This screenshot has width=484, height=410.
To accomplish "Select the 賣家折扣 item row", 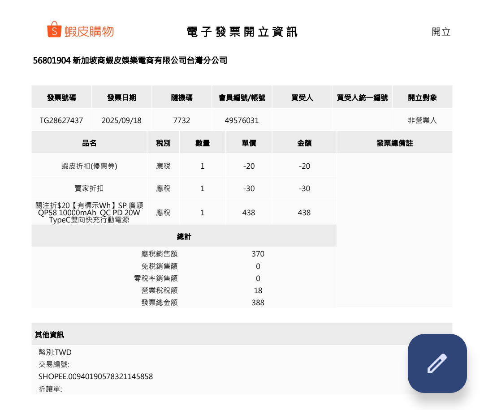I will 89,188.
